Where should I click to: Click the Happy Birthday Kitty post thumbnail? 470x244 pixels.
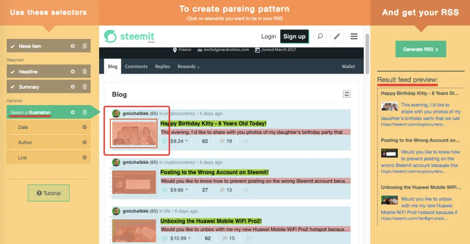click(133, 133)
